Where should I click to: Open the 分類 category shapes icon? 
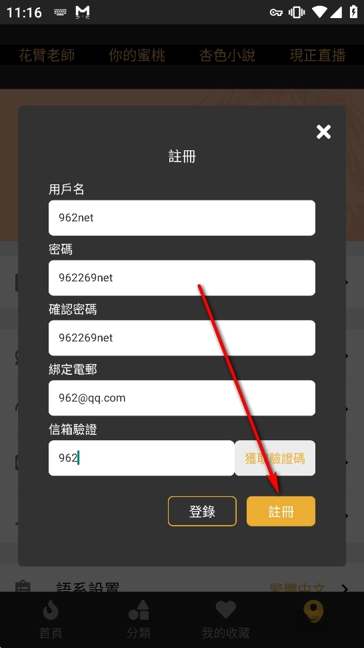tap(139, 610)
